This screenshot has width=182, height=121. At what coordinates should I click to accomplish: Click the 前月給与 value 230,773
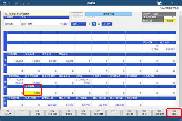click(x=170, y=49)
